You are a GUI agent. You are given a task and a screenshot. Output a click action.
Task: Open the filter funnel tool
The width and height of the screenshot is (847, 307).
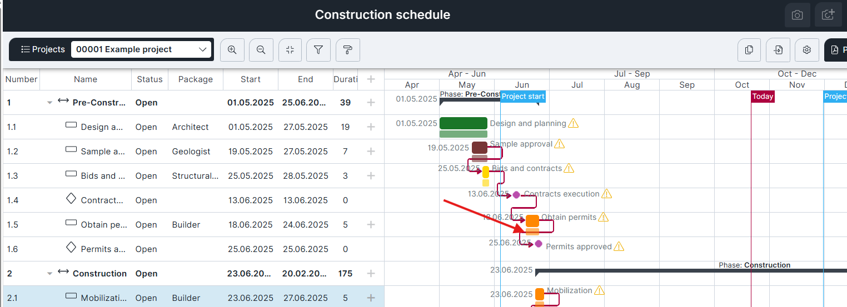pyautogui.click(x=319, y=50)
